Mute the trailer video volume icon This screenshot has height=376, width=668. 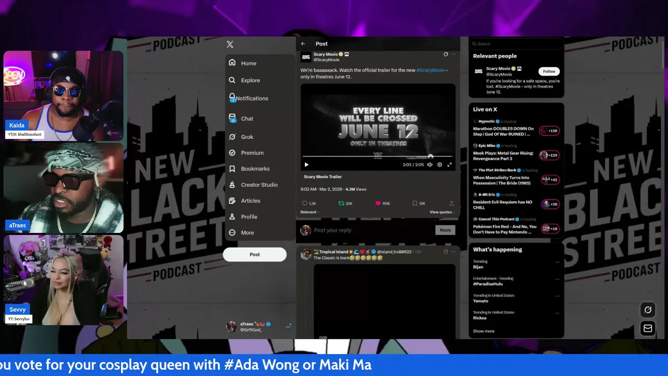[x=430, y=164]
